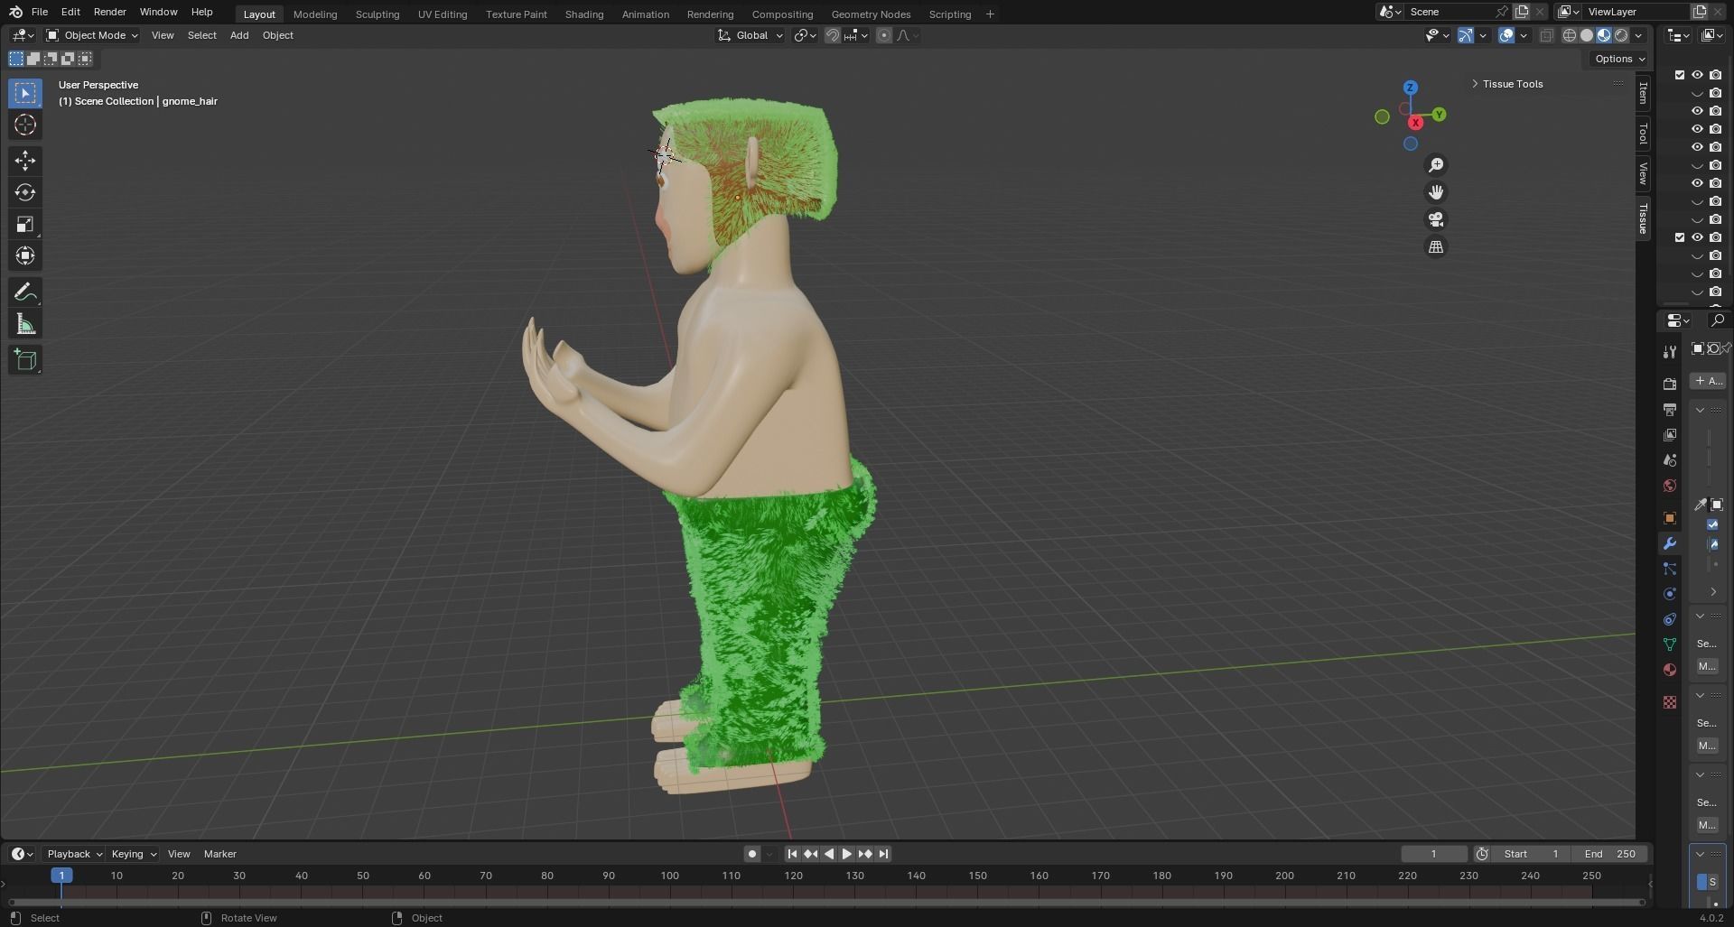This screenshot has height=927, width=1734.
Task: Switch to the Sculpting workspace tab
Action: coord(378,14)
